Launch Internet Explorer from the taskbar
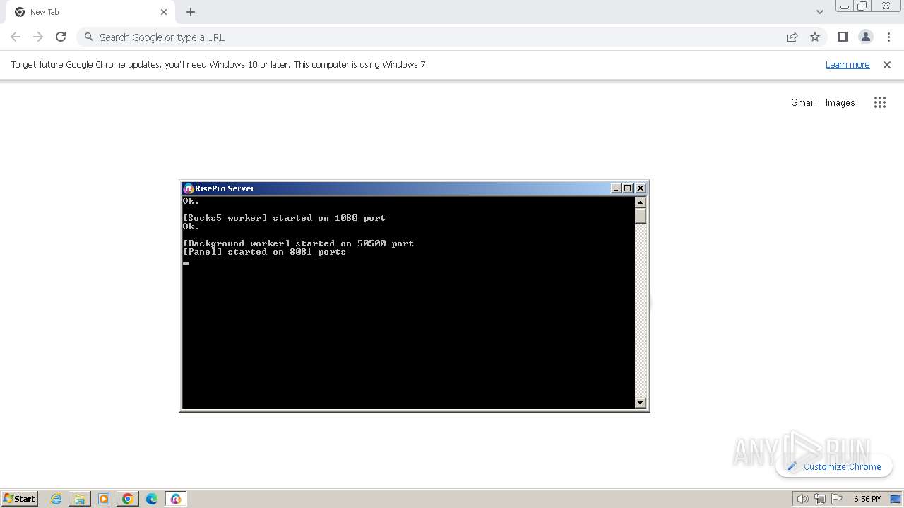904x508 pixels. pyautogui.click(x=56, y=499)
